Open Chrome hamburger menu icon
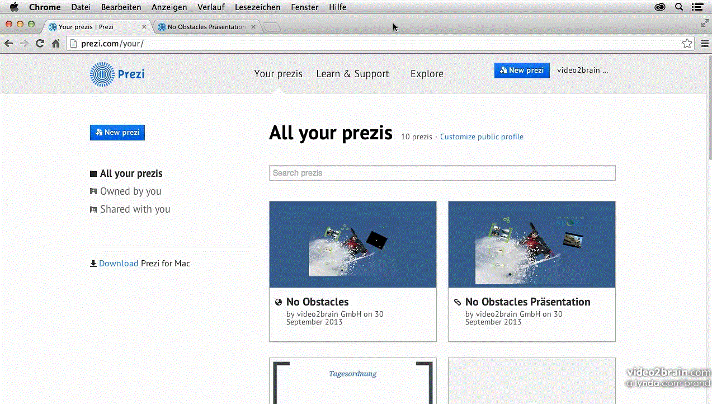Image resolution: width=712 pixels, height=404 pixels. [x=705, y=44]
